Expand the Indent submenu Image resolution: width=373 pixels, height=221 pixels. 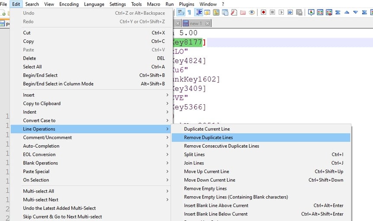(x=91, y=112)
